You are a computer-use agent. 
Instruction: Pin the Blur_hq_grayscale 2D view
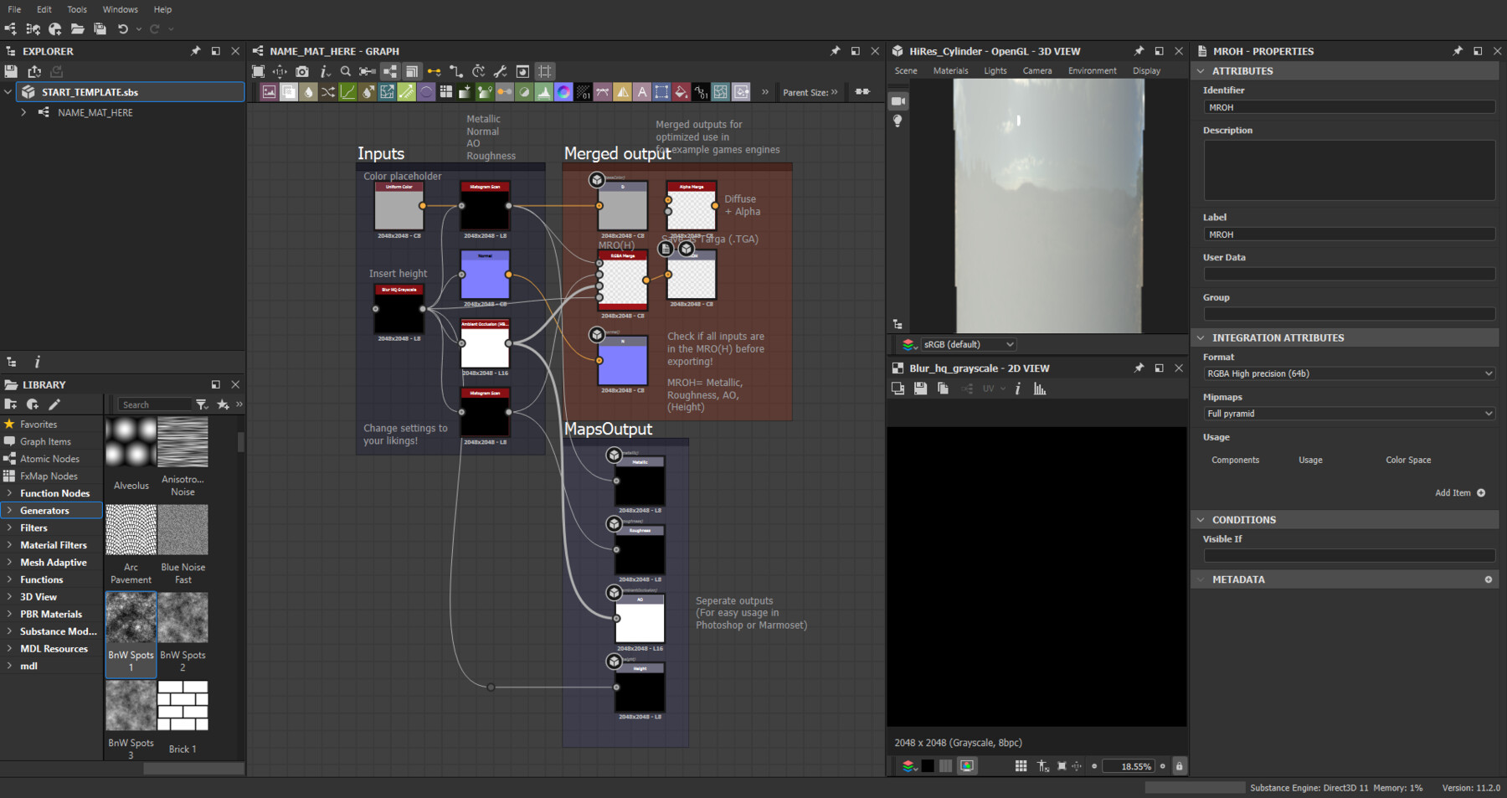1139,368
